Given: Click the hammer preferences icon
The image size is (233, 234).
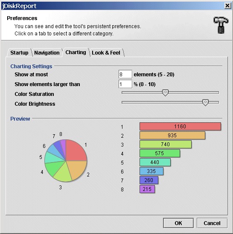Looking at the screenshot, I should [221, 25].
